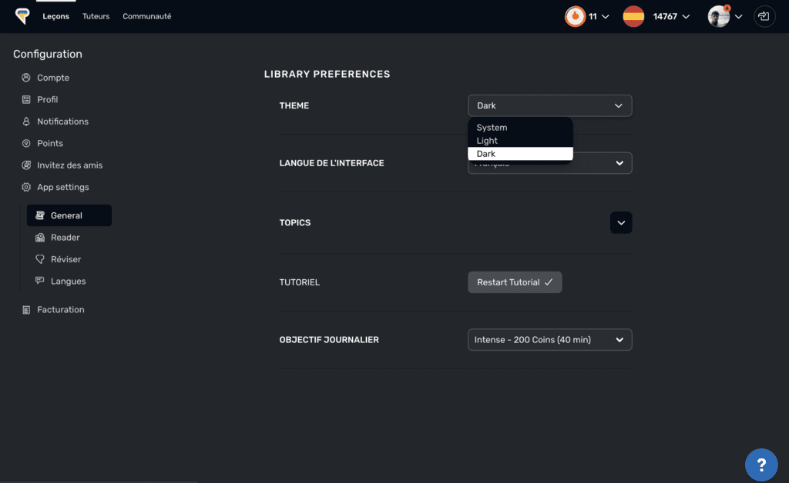Open the Objectif Journalier dropdown

tap(549, 340)
